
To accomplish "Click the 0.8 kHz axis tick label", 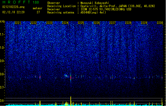I will pyautogui.click(x=2, y=74).
